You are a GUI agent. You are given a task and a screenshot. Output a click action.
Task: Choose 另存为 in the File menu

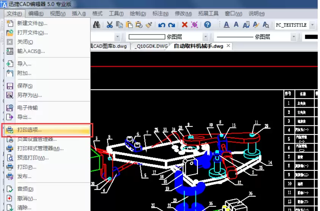point(30,95)
